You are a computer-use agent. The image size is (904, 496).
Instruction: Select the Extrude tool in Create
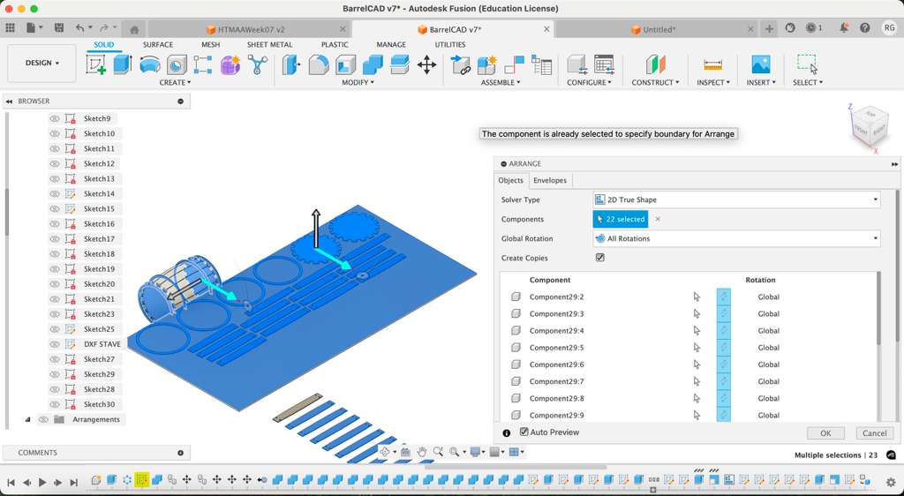(123, 64)
